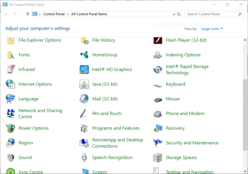The width and height of the screenshot is (248, 174).
Task: Click the search magnifier icon
Action: pyautogui.click(x=240, y=14)
